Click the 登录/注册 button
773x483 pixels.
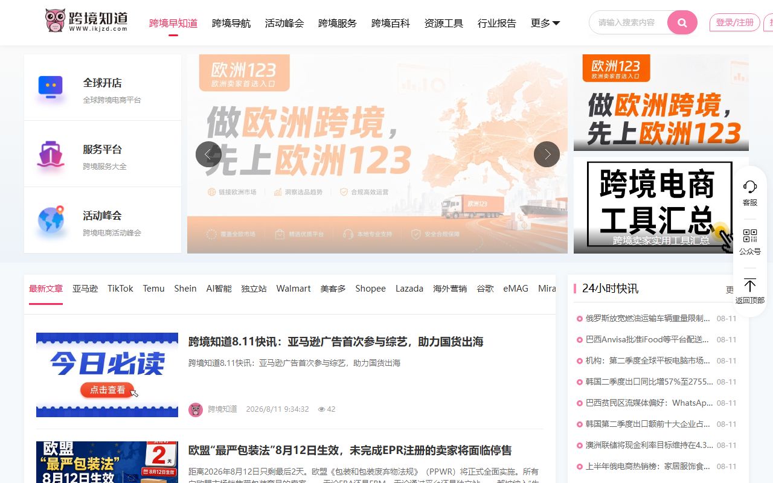point(735,23)
